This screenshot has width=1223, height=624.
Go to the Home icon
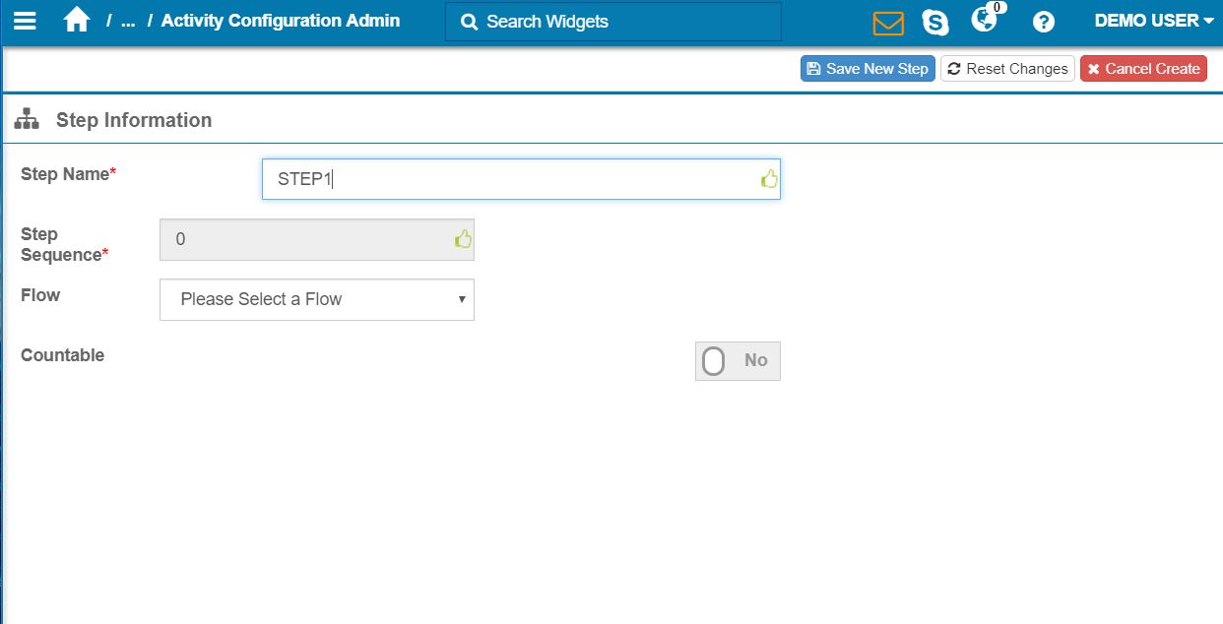coord(76,21)
